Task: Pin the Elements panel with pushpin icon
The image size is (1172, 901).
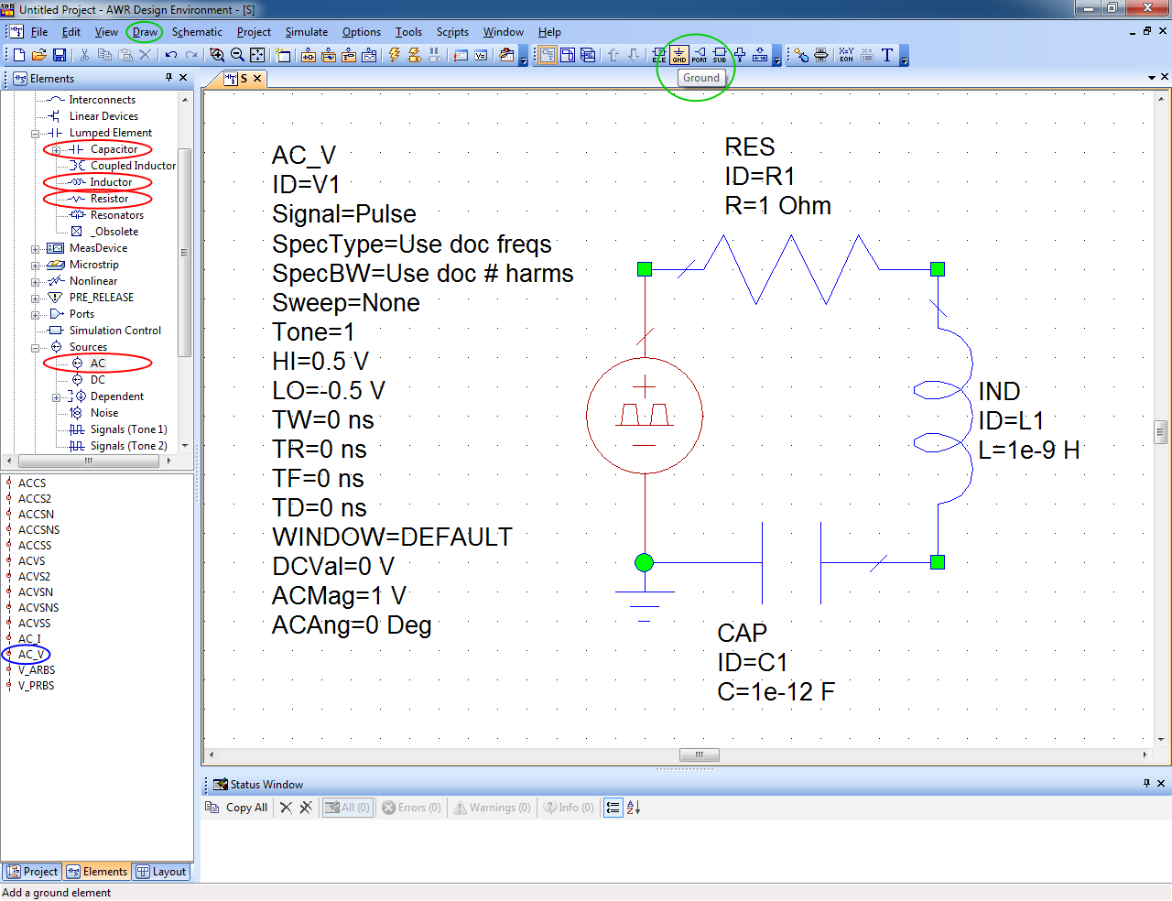Action: (x=168, y=78)
